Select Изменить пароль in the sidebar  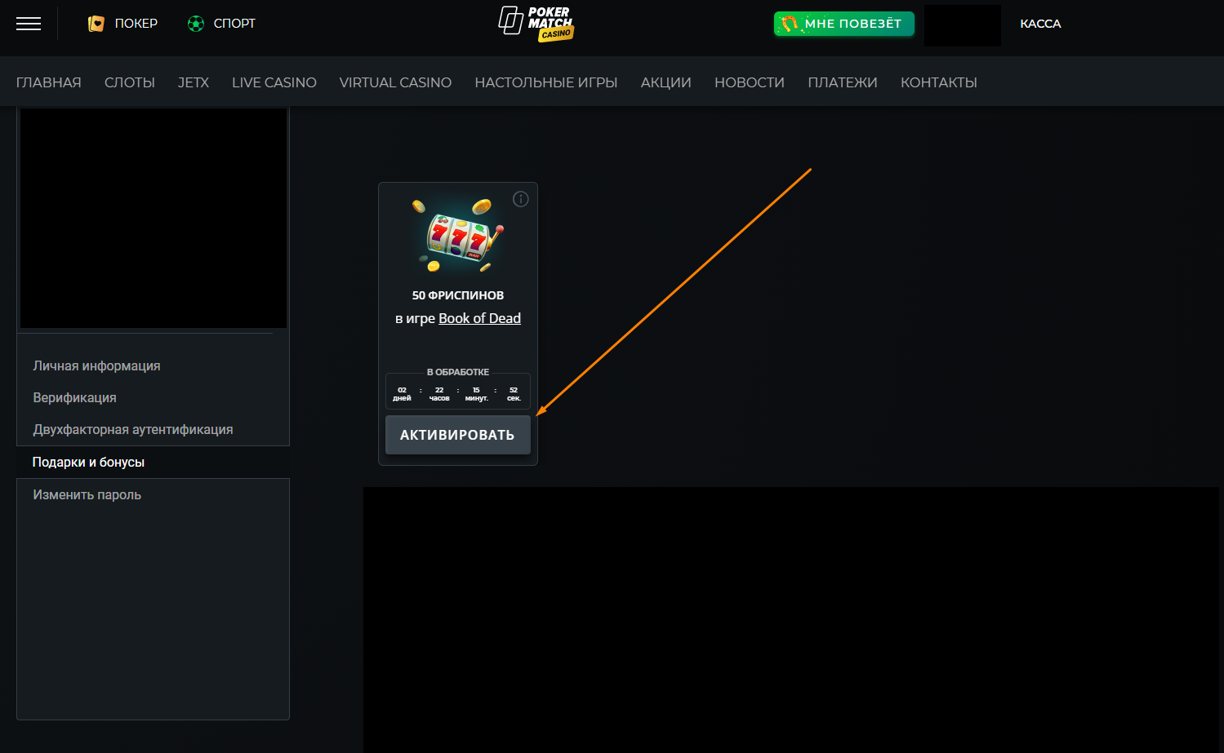click(x=87, y=494)
